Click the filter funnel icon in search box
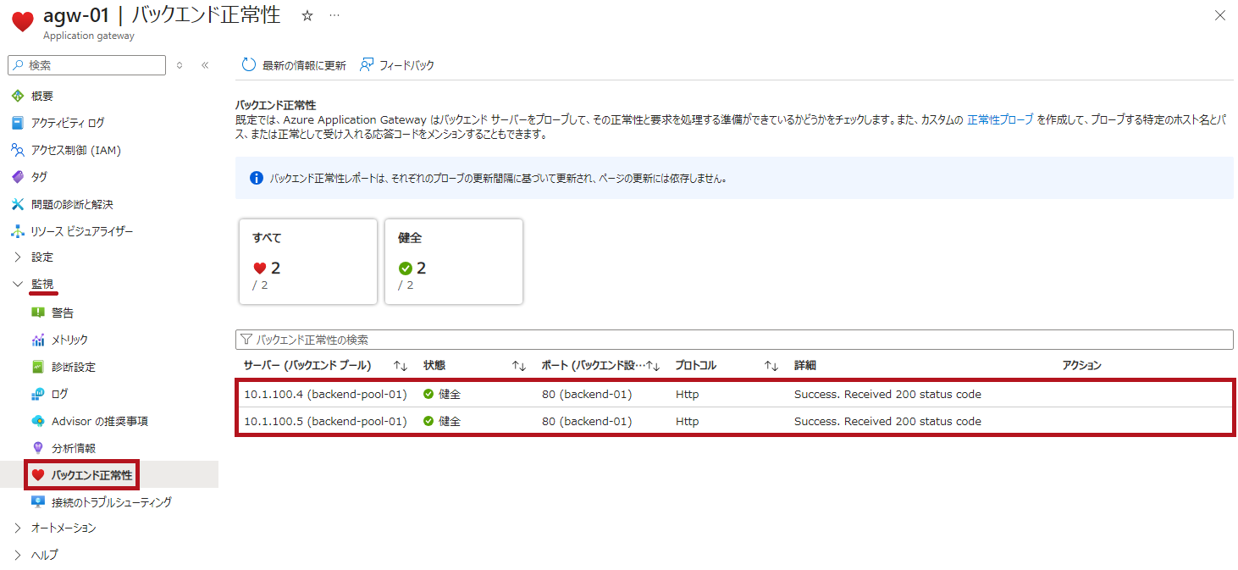 246,340
